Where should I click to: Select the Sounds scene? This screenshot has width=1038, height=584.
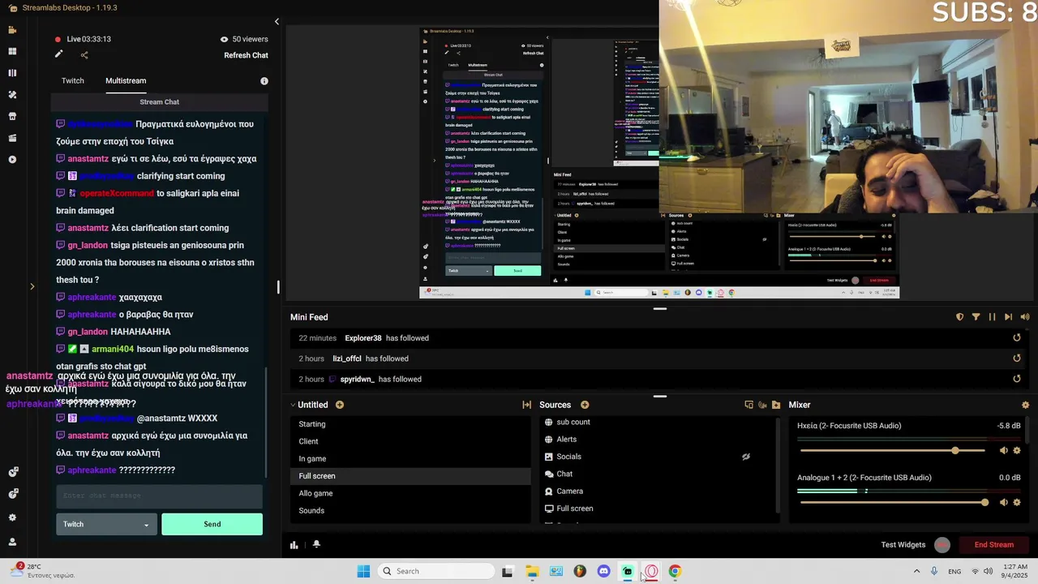(x=410, y=511)
